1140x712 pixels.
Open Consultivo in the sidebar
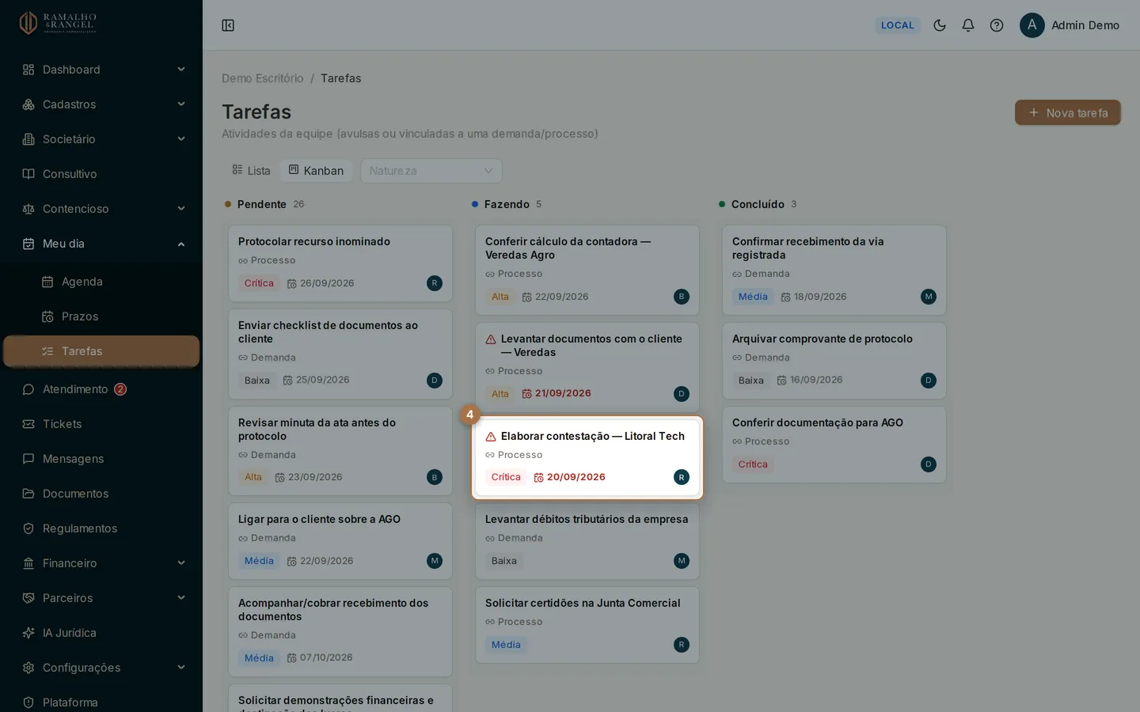(101, 174)
